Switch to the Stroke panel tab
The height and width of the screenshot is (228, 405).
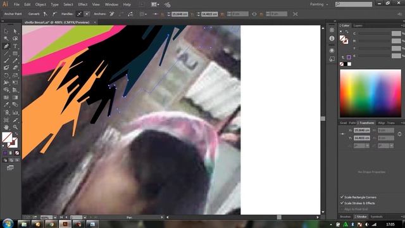[x=361, y=217]
